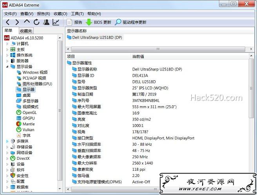
Task: Click the value 350 cd/m2
Action: 141,119
